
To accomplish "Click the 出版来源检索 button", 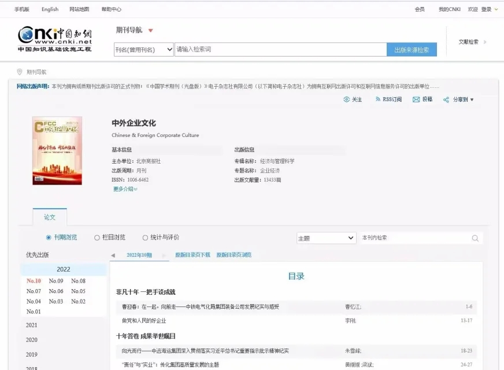I will click(412, 50).
